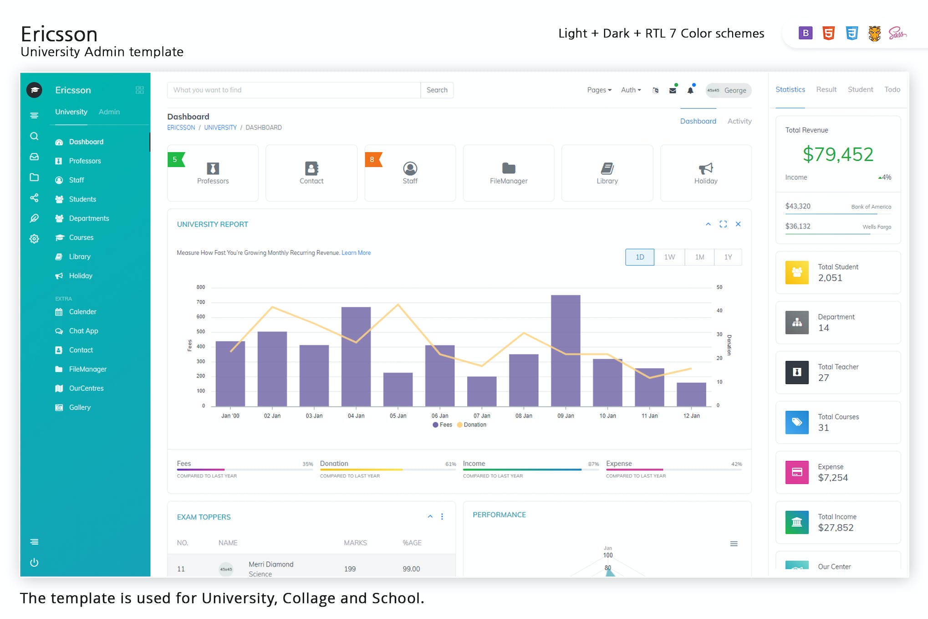This screenshot has width=928, height=619.
Task: Click the FileManager folder tile
Action: coord(508,173)
